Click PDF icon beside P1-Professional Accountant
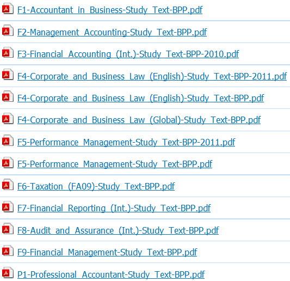 (8, 273)
